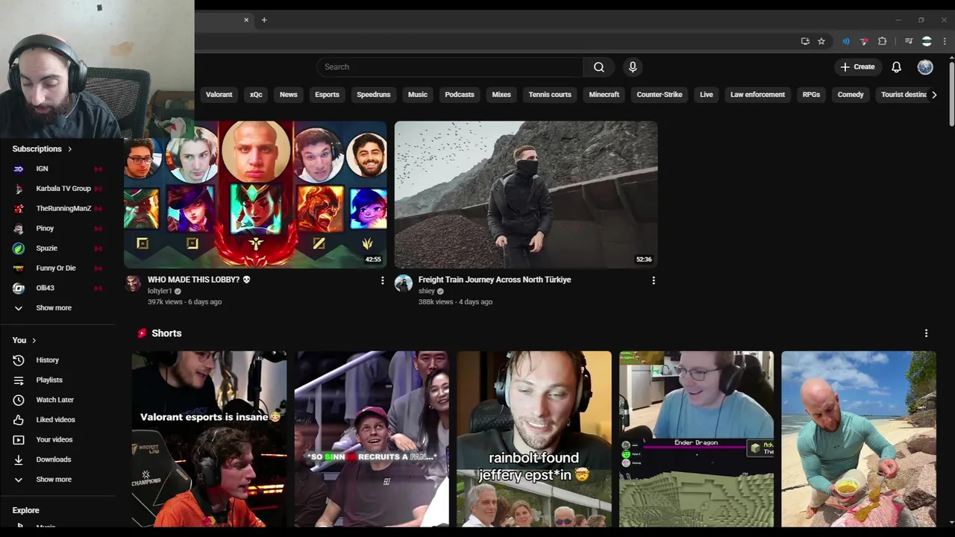Play the freight train video thumbnail
The image size is (955, 537).
(526, 195)
